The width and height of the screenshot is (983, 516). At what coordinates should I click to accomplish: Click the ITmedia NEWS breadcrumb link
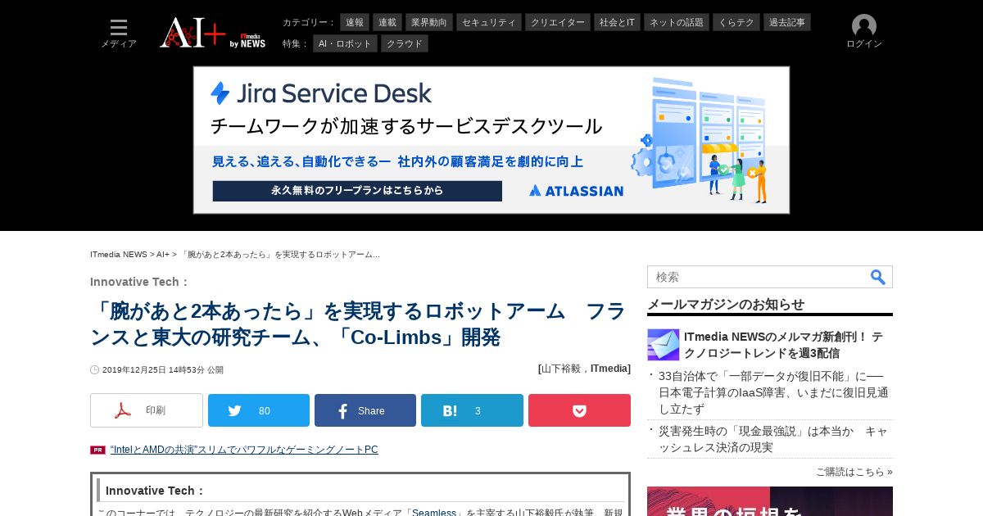(119, 255)
